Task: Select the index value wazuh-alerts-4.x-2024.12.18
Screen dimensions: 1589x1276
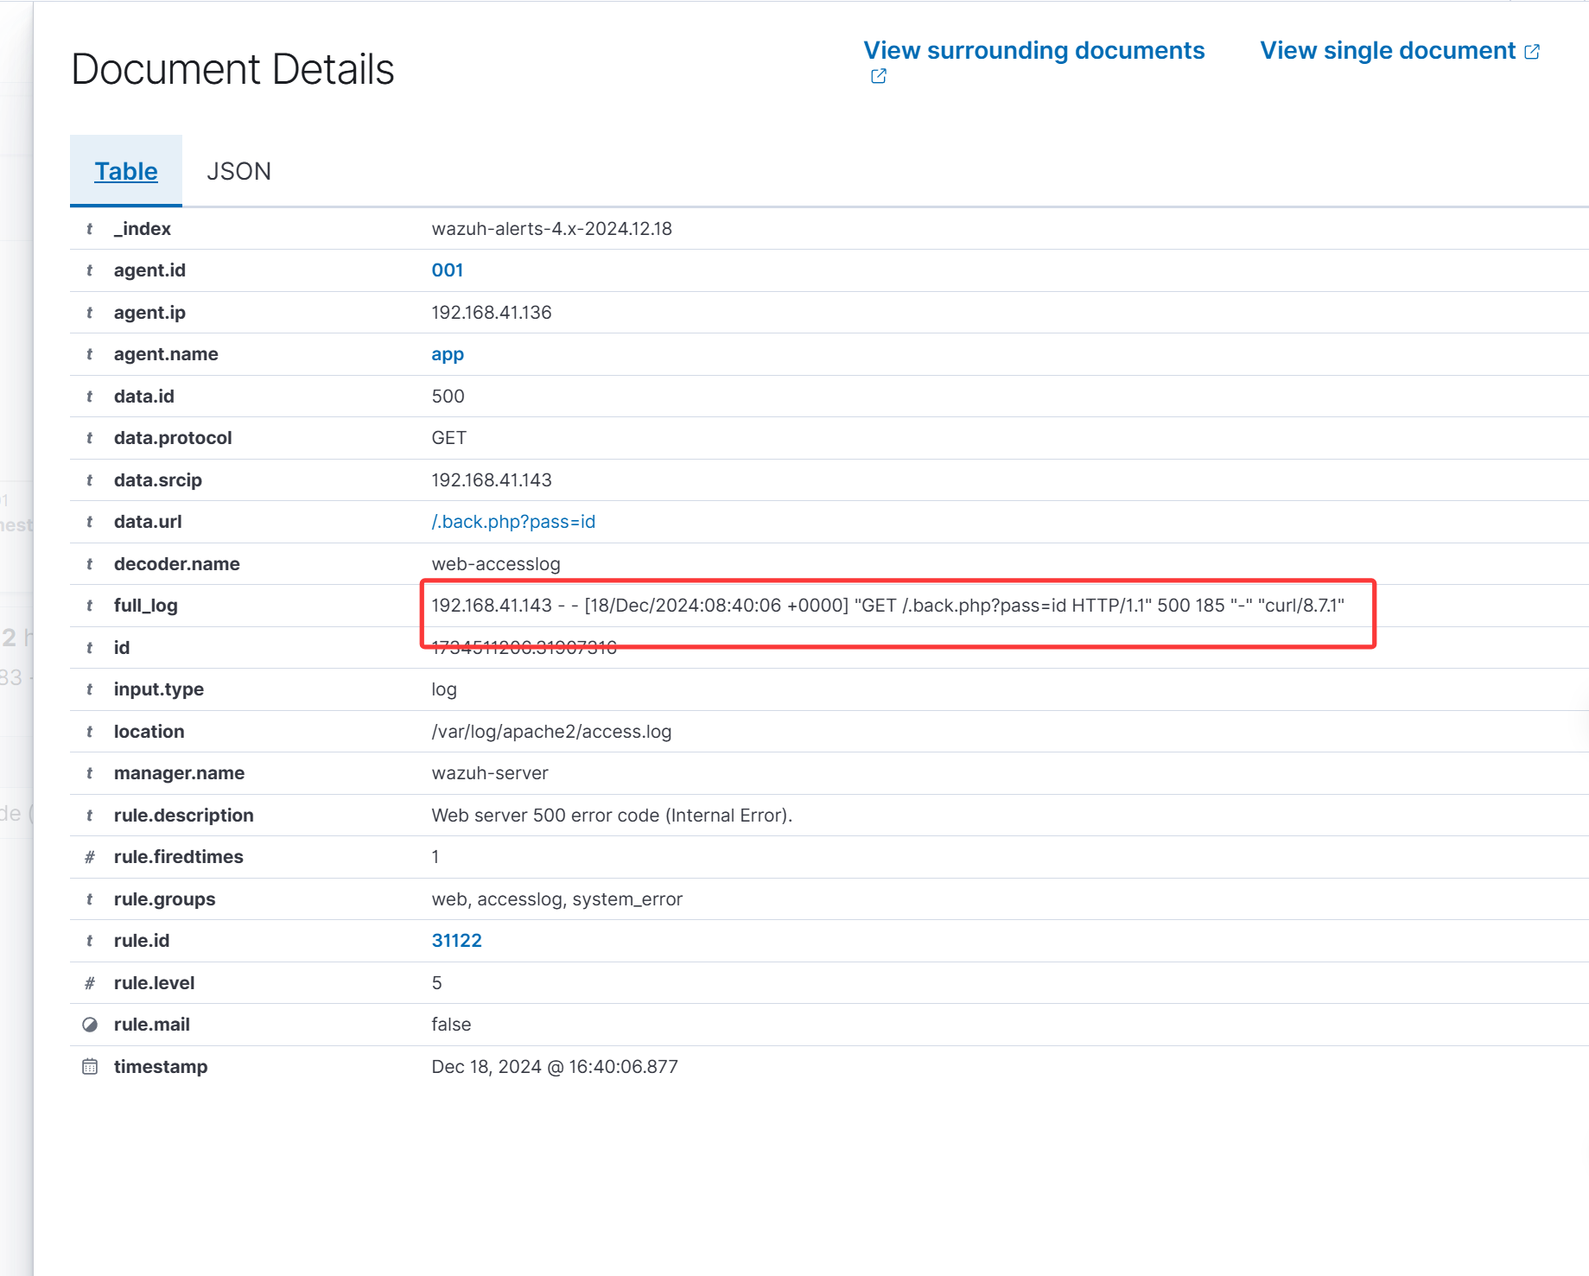Action: [x=551, y=229]
